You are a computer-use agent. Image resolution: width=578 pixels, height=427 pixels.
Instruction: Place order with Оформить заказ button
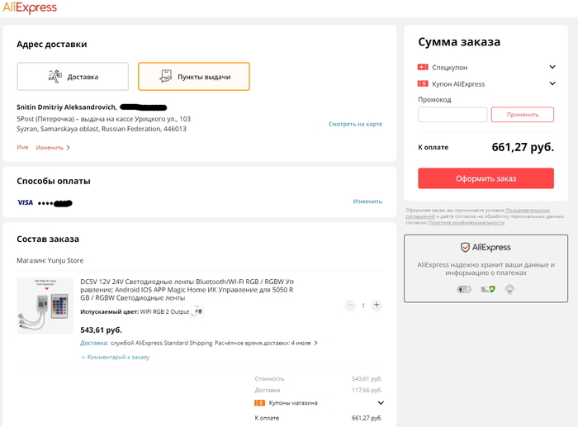pos(486,178)
